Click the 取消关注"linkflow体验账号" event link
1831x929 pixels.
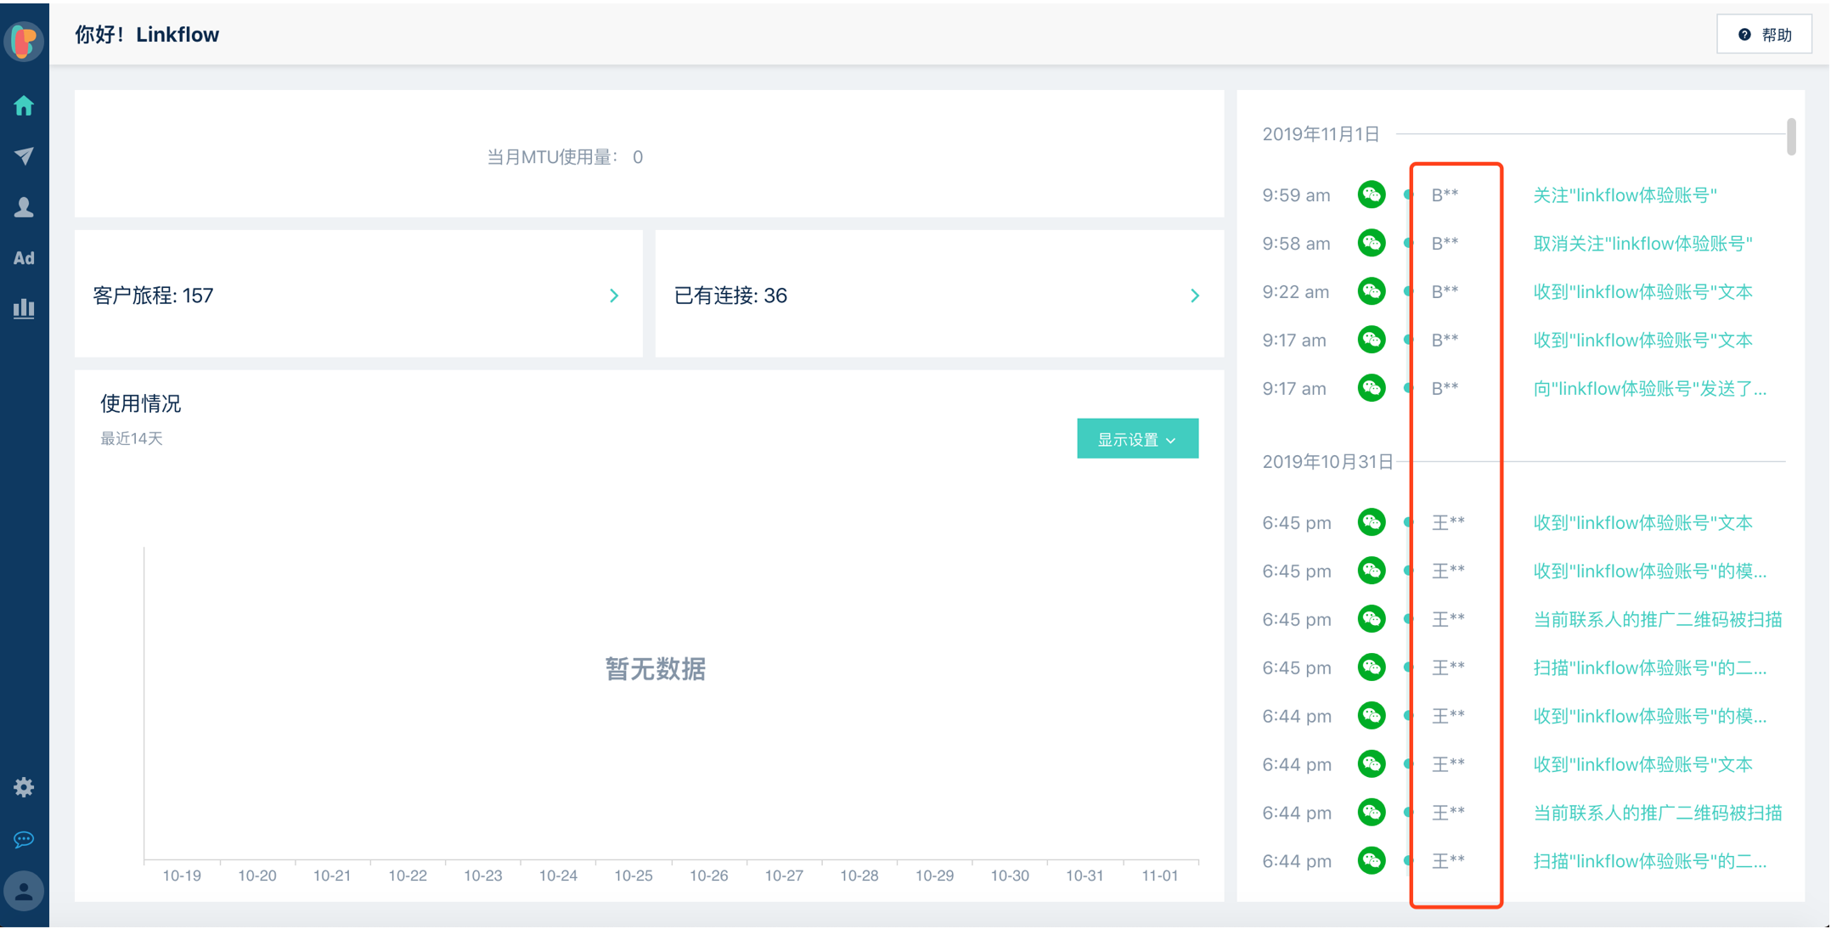[x=1642, y=244]
